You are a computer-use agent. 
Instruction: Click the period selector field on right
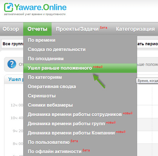point(148,44)
